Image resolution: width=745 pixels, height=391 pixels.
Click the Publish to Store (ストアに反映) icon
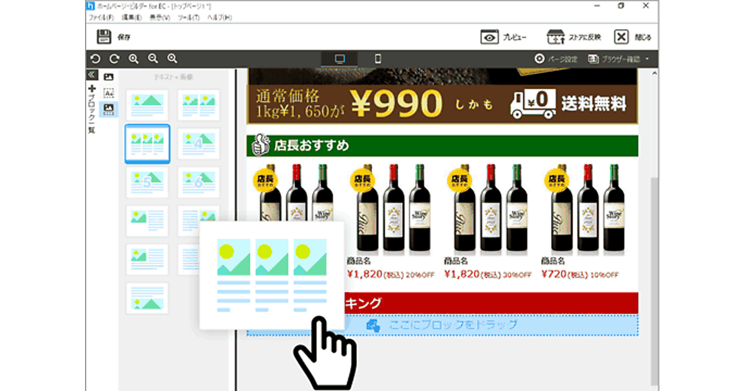pos(557,37)
